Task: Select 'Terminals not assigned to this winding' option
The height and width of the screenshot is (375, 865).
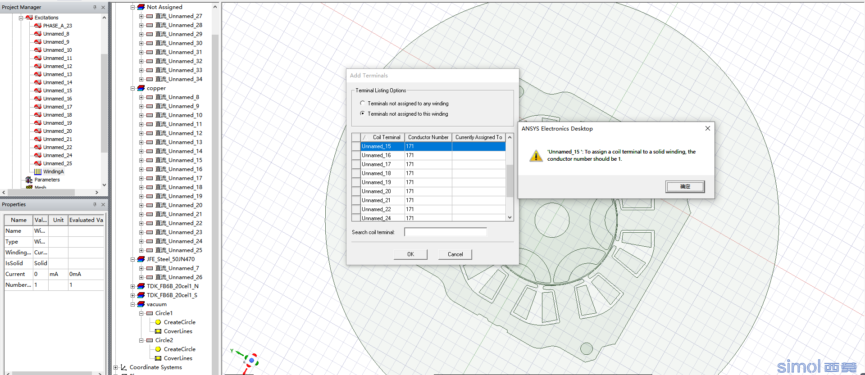Action: pos(362,113)
